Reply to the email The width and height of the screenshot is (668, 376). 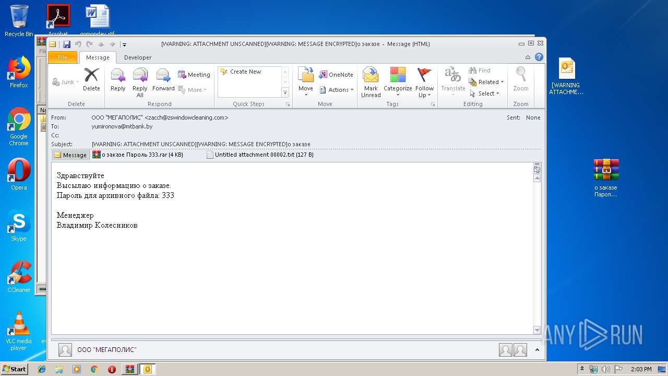pyautogui.click(x=118, y=80)
